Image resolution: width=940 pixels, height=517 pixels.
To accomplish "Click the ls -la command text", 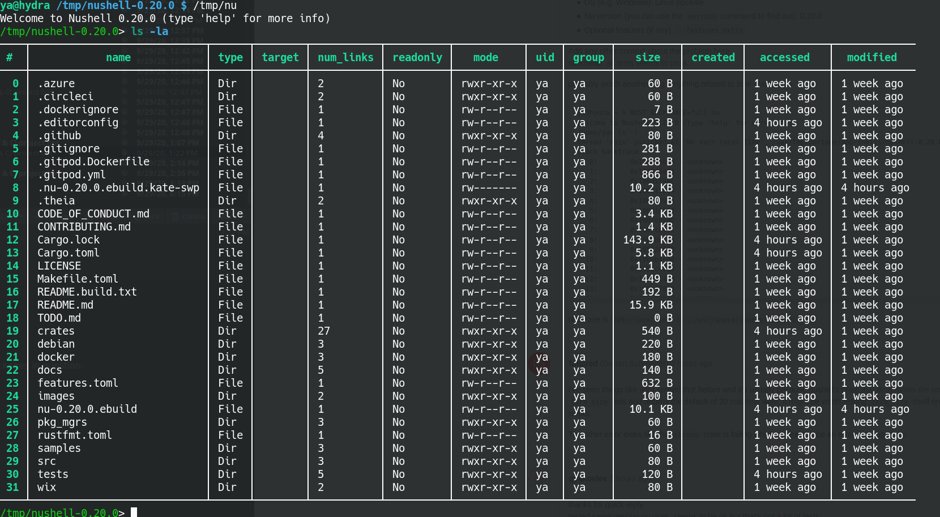I will (x=149, y=32).
